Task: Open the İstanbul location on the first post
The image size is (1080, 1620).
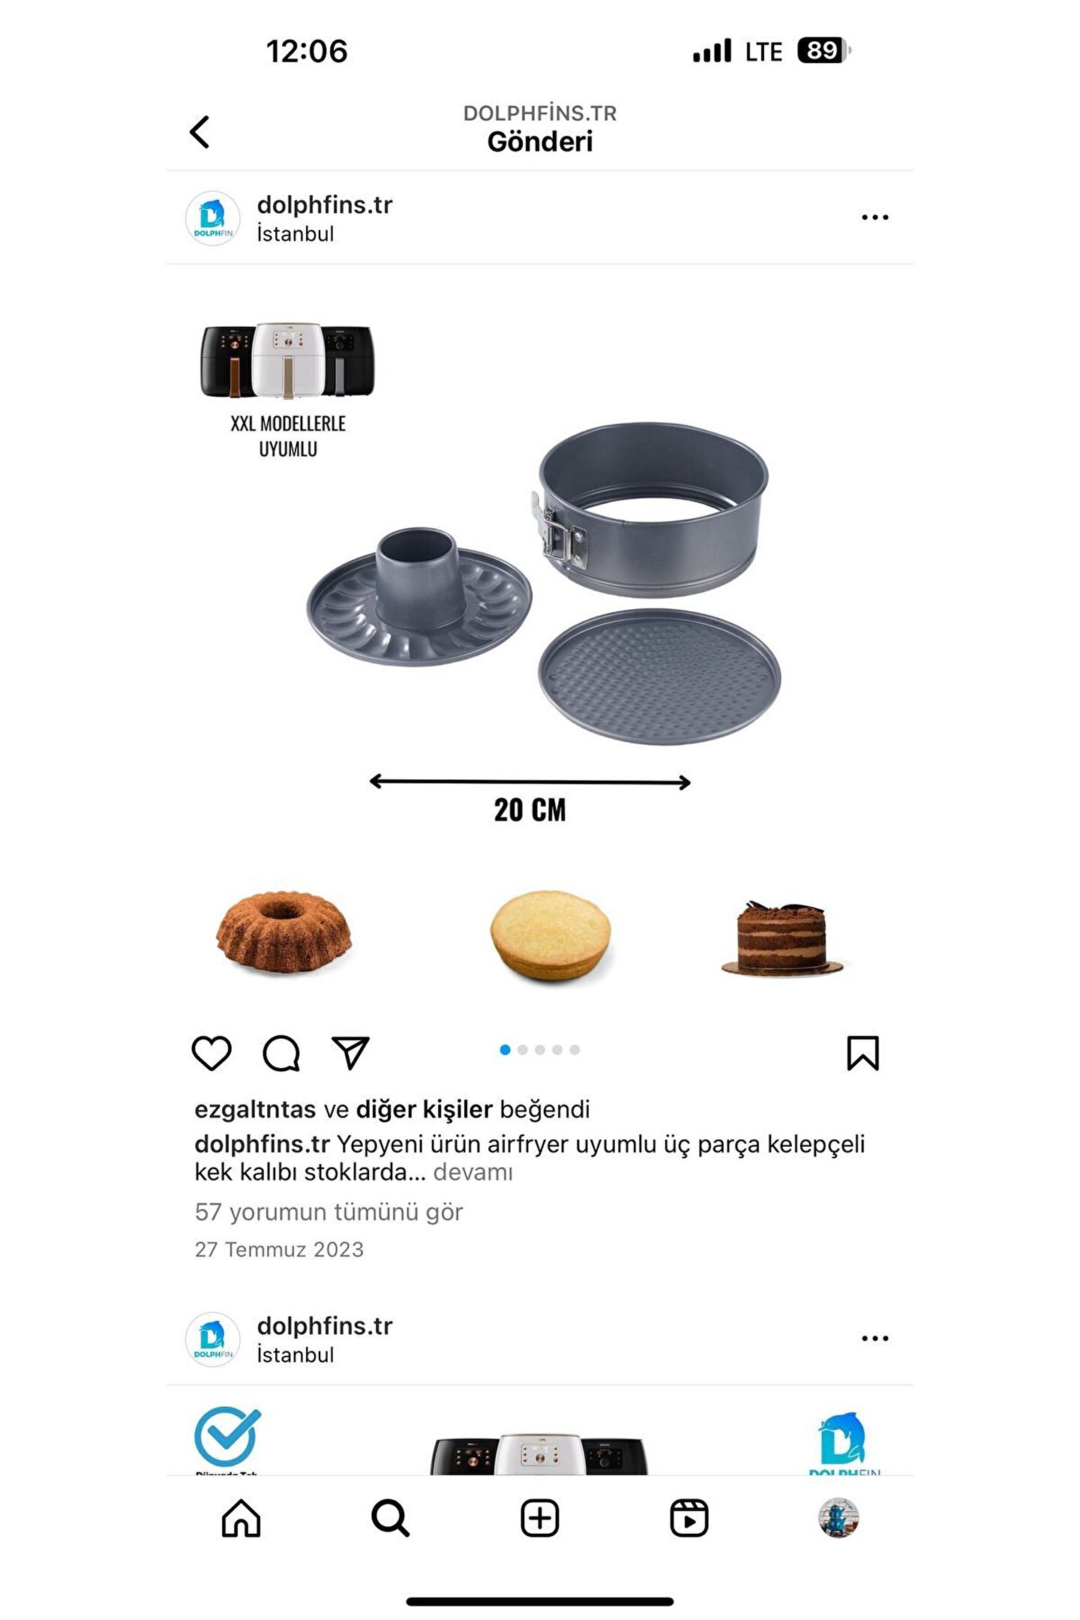Action: pyautogui.click(x=295, y=234)
